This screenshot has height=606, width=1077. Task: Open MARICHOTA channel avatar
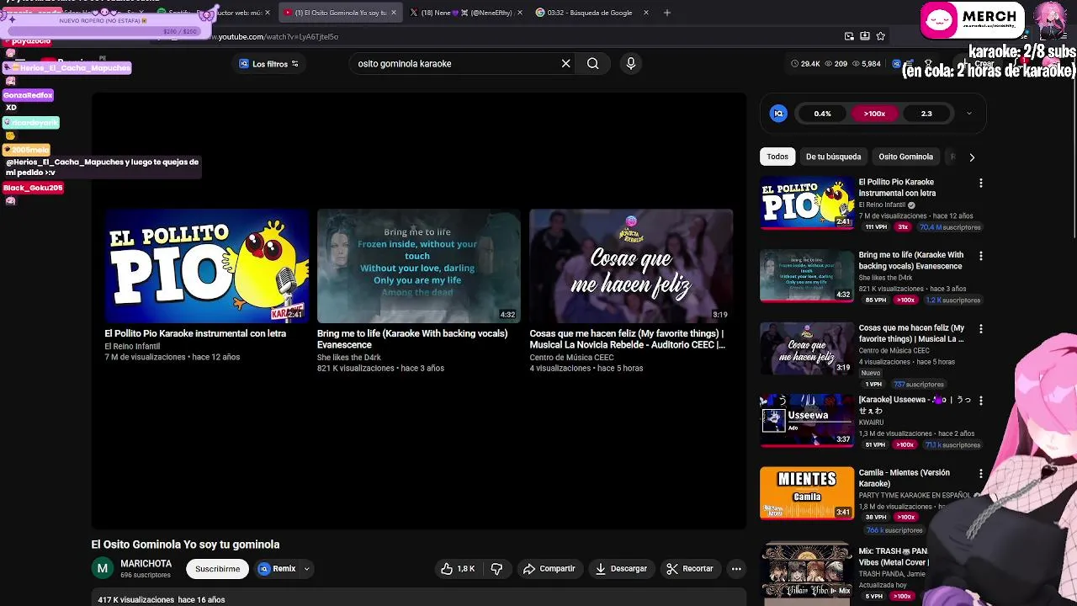click(102, 568)
